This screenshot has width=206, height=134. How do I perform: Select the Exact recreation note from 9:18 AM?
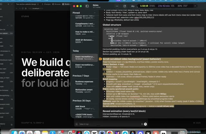[85, 66]
